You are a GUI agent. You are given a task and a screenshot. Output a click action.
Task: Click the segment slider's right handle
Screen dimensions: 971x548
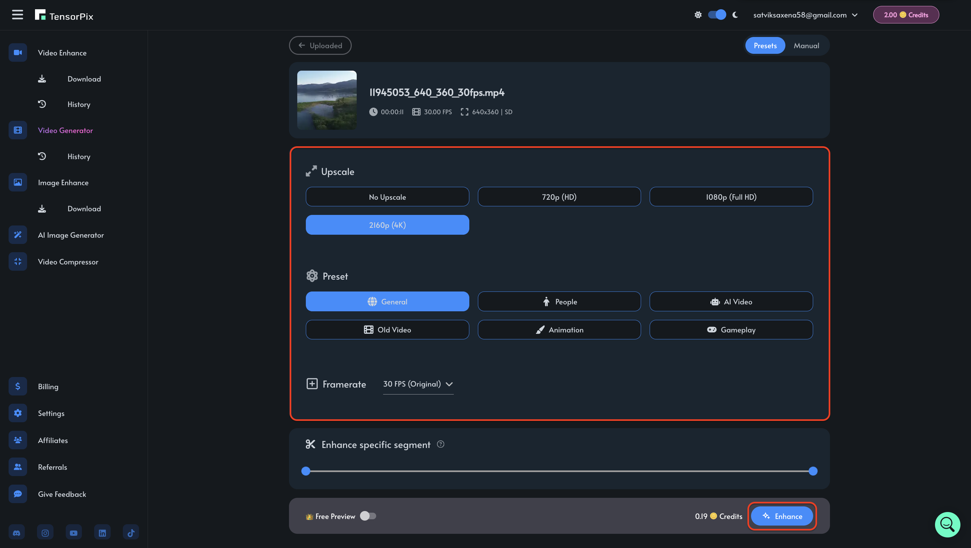coord(813,471)
